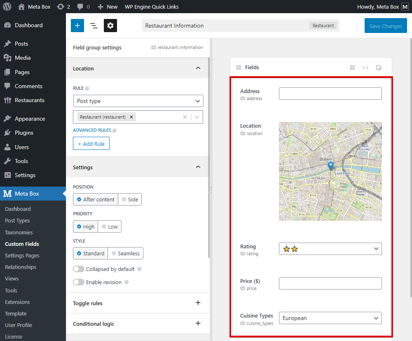Open Restaurants in the admin sidebar

coord(29,100)
